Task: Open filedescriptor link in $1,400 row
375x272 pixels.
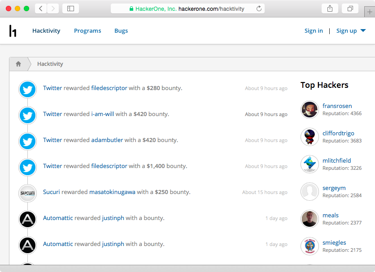Action: coord(109,166)
